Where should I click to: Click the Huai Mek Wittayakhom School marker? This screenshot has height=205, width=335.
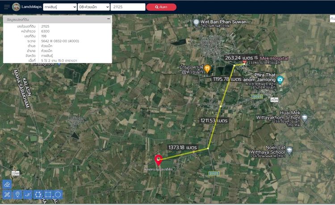point(305,117)
